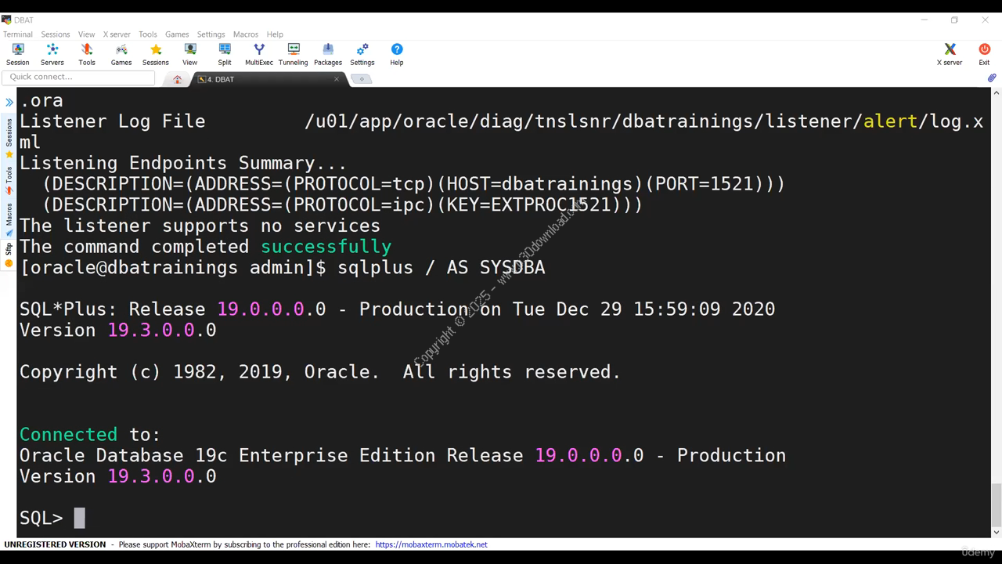Open the Macros menu
The width and height of the screenshot is (1002, 564).
245,34
